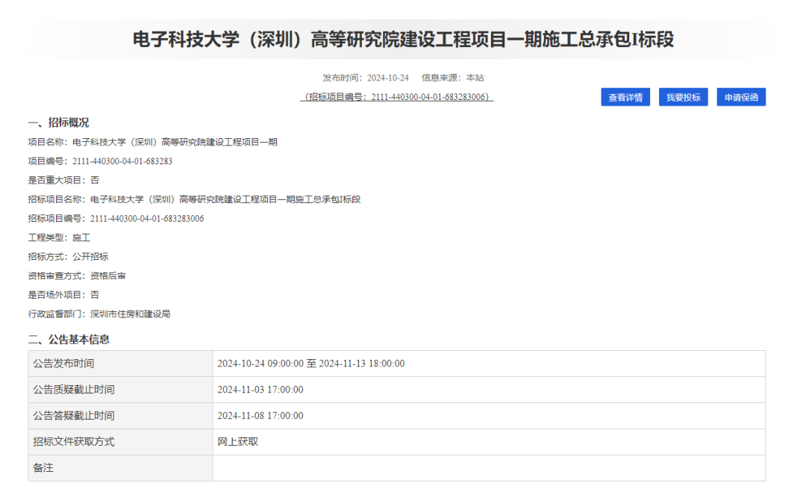This screenshot has width=806, height=489.
Task: Click the 是否场外项目：否 line
Action: tap(63, 295)
